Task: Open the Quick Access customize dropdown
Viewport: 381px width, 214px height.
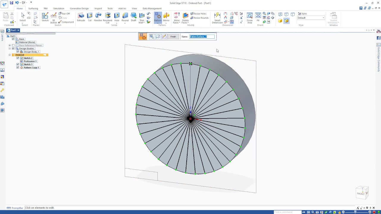Action: (31, 3)
